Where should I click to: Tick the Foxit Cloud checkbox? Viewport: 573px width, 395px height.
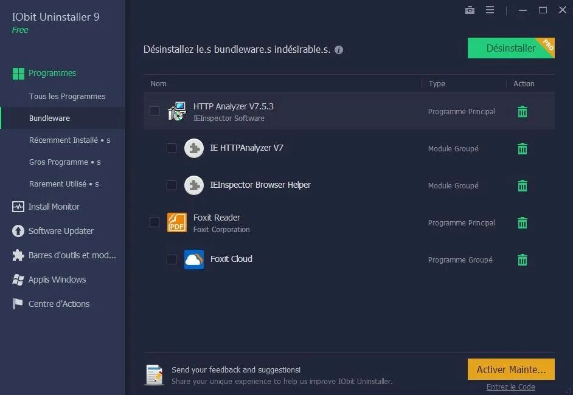pyautogui.click(x=172, y=259)
